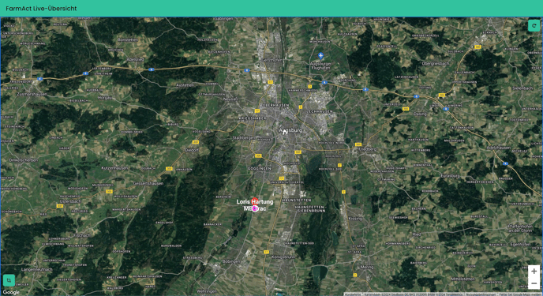This screenshot has height=296, width=543.
Task: Click the Bobingen town label
Action: tap(231, 261)
